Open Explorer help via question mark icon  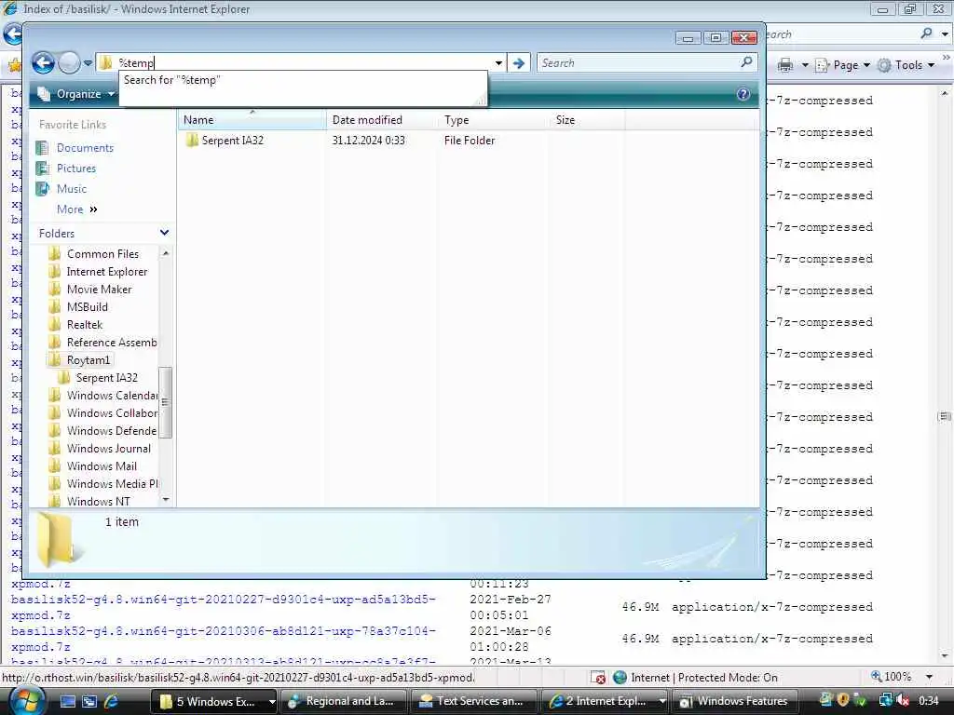[x=743, y=94]
